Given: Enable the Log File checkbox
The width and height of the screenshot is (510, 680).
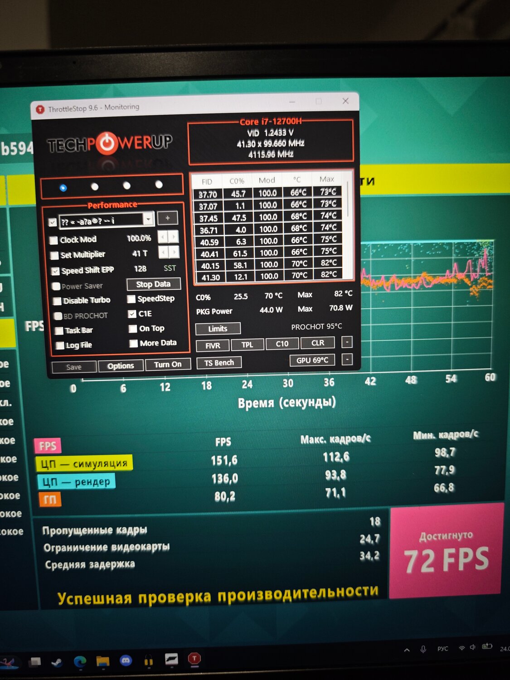Looking at the screenshot, I should [60, 346].
